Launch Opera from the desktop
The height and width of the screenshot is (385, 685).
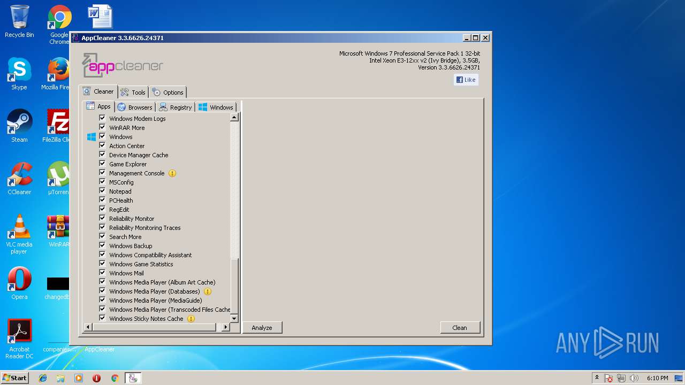pos(19,283)
